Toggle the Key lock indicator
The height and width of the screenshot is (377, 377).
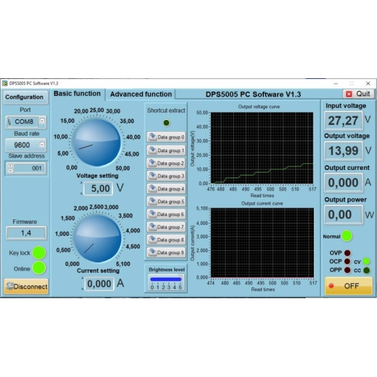pos(39,253)
